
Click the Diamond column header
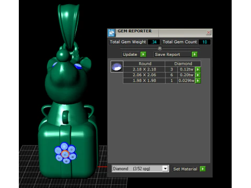(183, 64)
